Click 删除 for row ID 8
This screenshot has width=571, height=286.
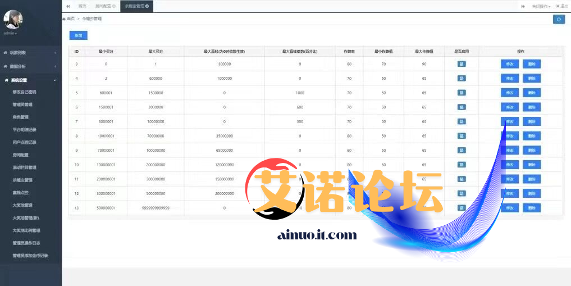(532, 136)
